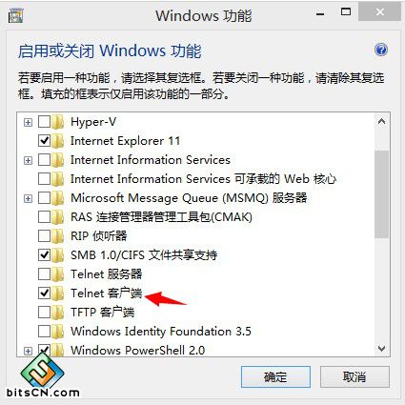Click the 取消 button
The width and height of the screenshot is (405, 405).
(x=354, y=376)
